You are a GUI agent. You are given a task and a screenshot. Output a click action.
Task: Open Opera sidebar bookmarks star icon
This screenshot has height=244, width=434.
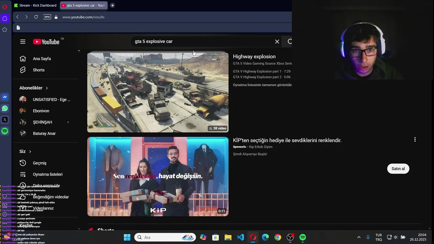click(x=5, y=29)
